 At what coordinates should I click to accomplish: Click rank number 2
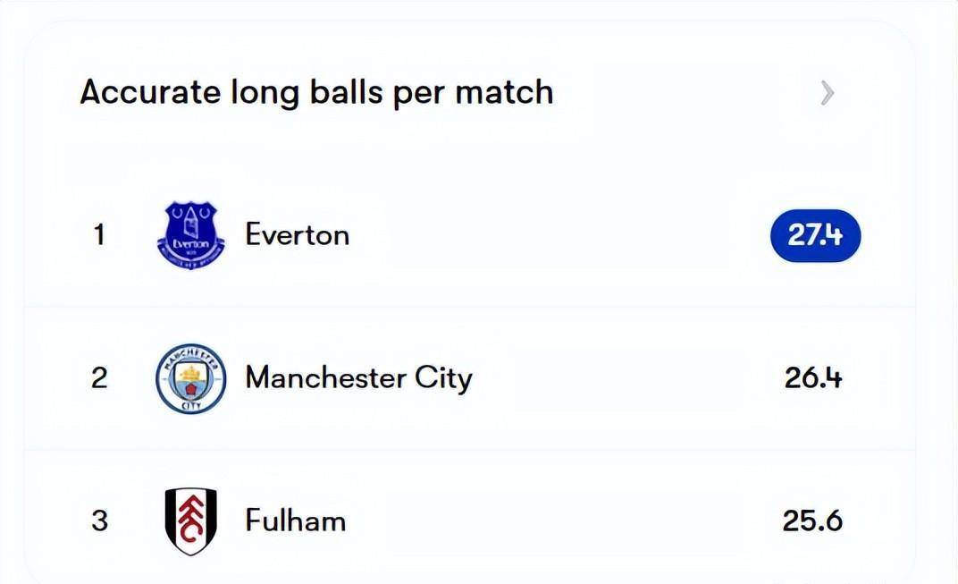(x=99, y=378)
